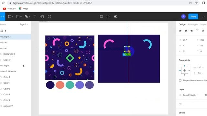This screenshot has width=207, height=116.
Task: Click the pattern reference image on canvas
Action: click(70, 58)
